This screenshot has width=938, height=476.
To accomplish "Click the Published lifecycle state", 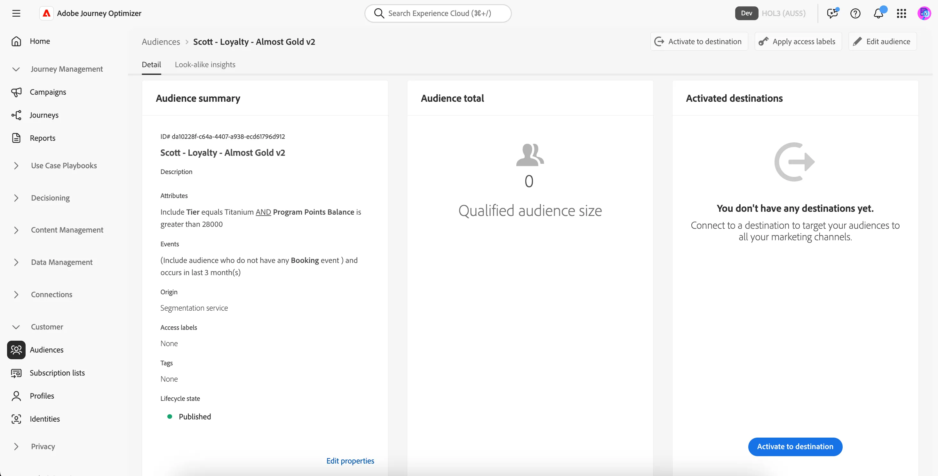I will 195,417.
